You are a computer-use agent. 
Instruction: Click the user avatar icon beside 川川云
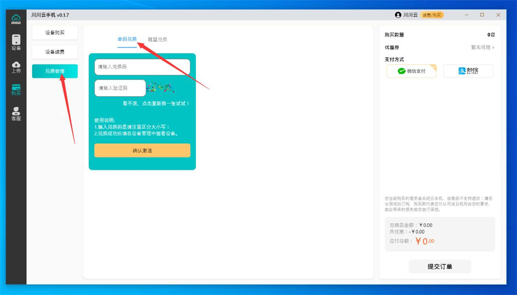click(398, 15)
